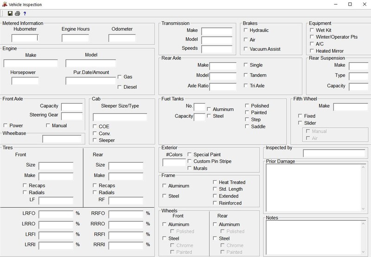Enable Custom Pin Stripe checkbox
Image resolution: width=371 pixels, height=257 pixels.
pos(190,161)
